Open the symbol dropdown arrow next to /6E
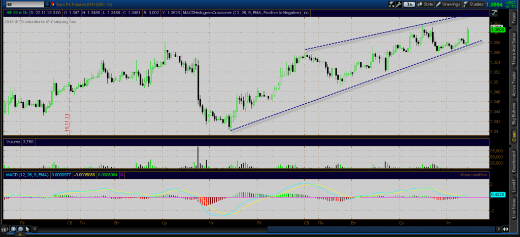Screen dimensions: 520x237 click(x=47, y=4)
